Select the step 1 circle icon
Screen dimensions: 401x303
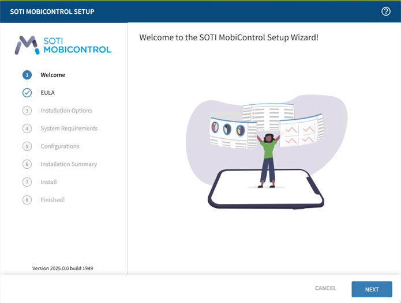27,75
